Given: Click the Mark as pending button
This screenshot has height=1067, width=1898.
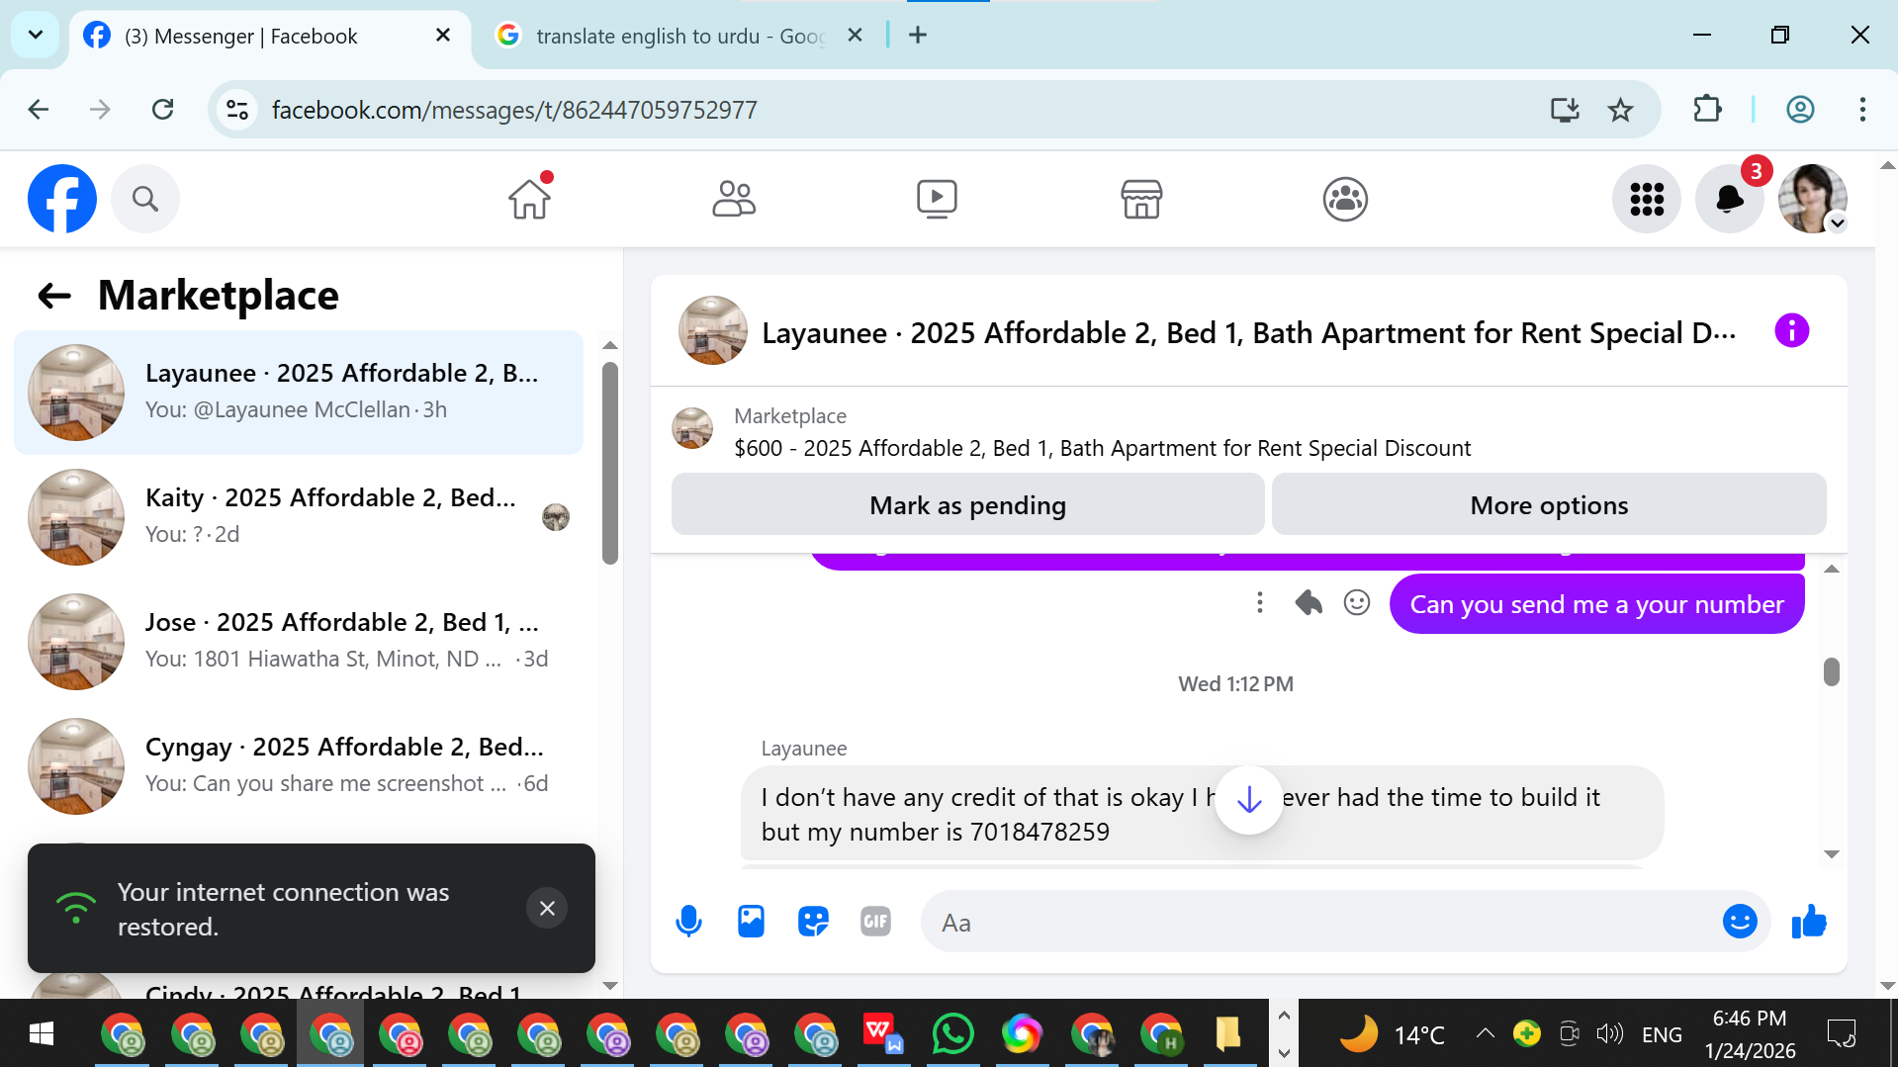Looking at the screenshot, I should click(x=967, y=504).
